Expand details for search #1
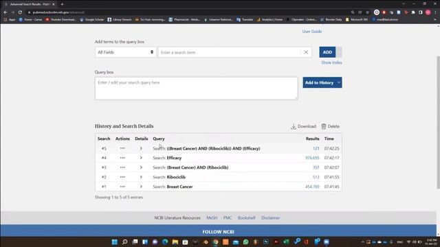This screenshot has height=247, width=440. click(141, 186)
